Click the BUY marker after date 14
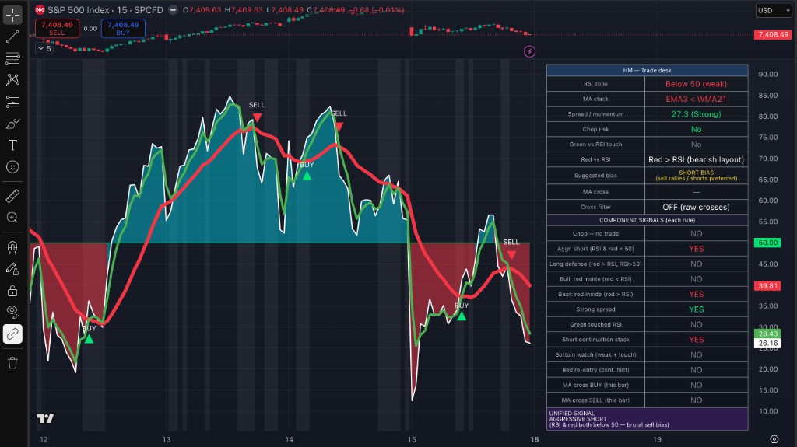This screenshot has width=797, height=447. pyautogui.click(x=307, y=176)
